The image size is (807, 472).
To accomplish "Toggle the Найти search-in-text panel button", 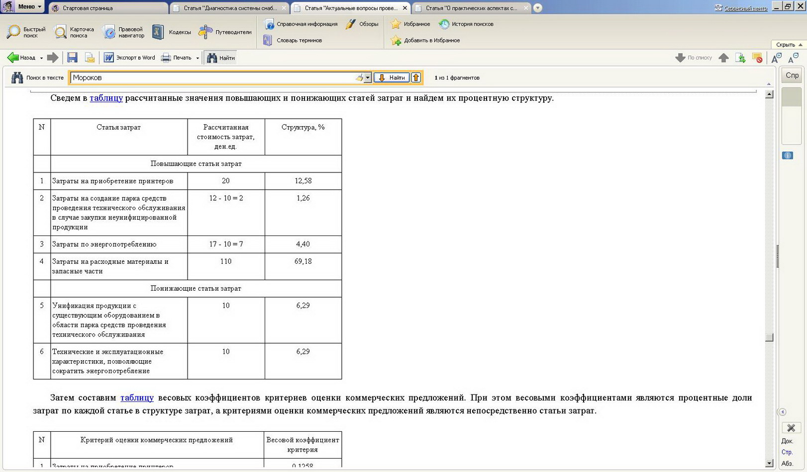I will [x=221, y=58].
